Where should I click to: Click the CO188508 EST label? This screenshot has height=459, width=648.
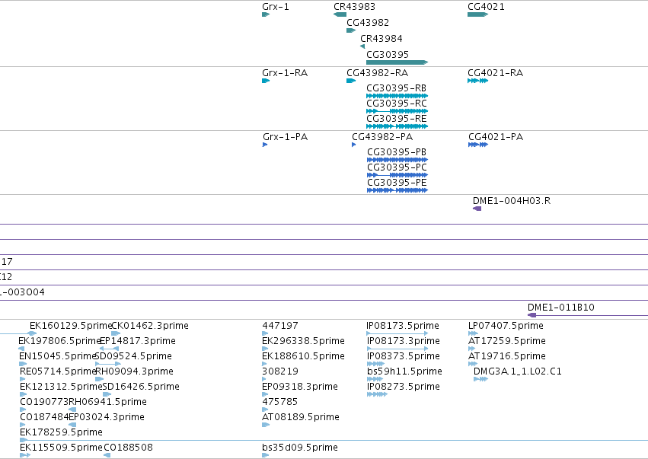[128, 448]
